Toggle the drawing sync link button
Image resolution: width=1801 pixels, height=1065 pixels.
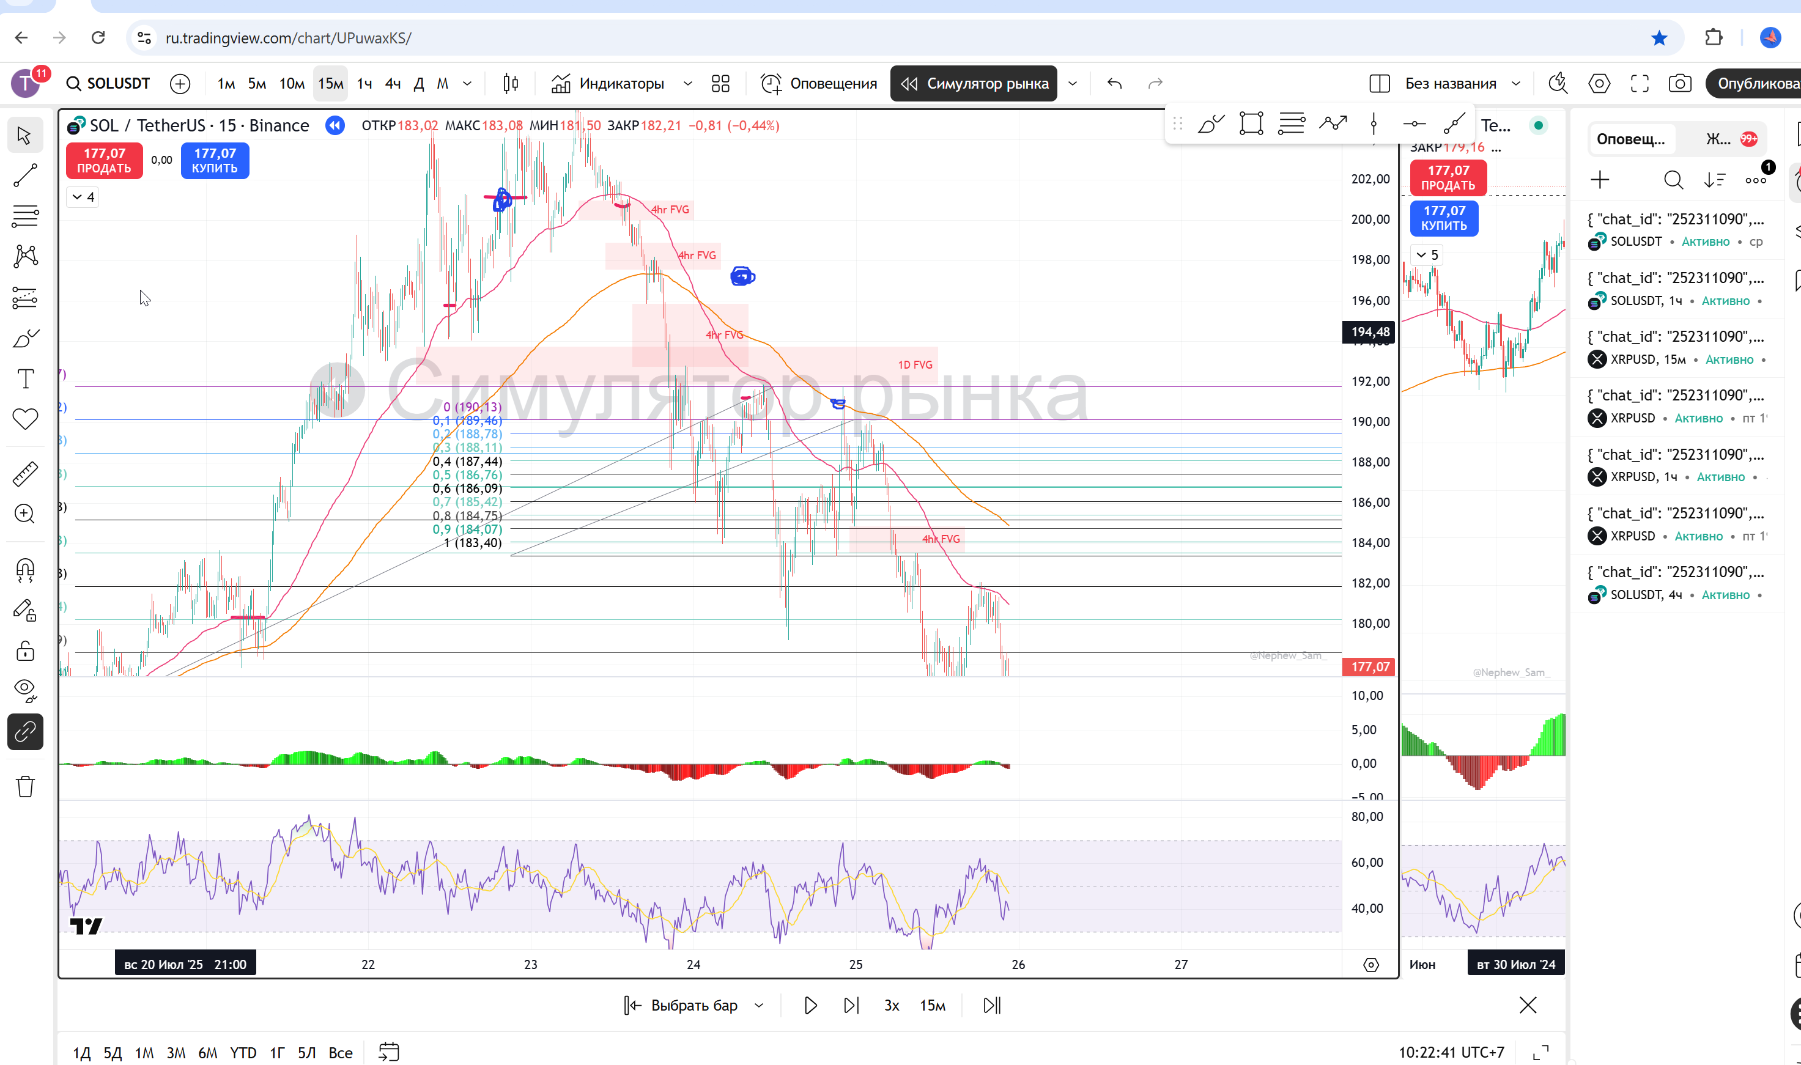(25, 732)
